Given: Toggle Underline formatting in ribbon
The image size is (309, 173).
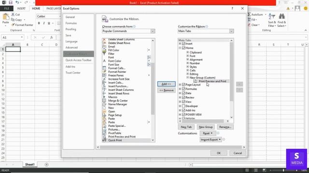Looking at the screenshot, I should click(49, 23).
